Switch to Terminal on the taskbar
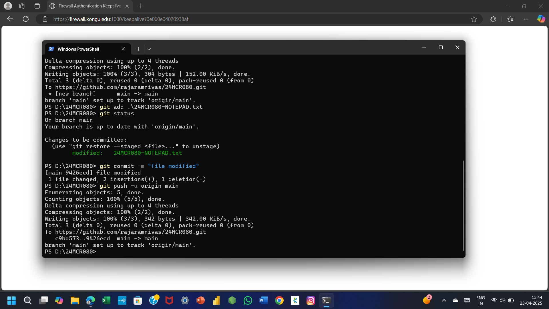This screenshot has height=309, width=549. click(x=327, y=300)
